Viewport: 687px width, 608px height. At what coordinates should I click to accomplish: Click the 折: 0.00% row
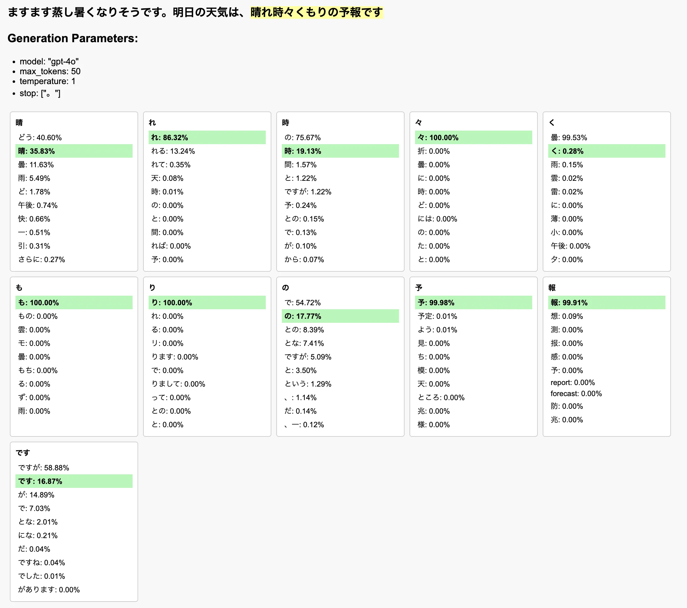[x=474, y=151]
